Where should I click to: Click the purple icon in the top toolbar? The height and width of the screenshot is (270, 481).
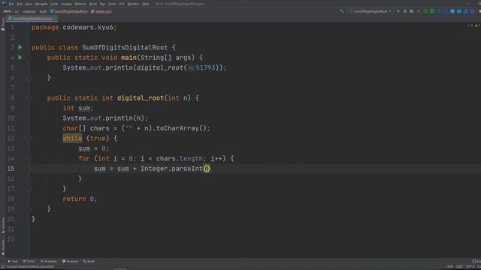point(473,11)
